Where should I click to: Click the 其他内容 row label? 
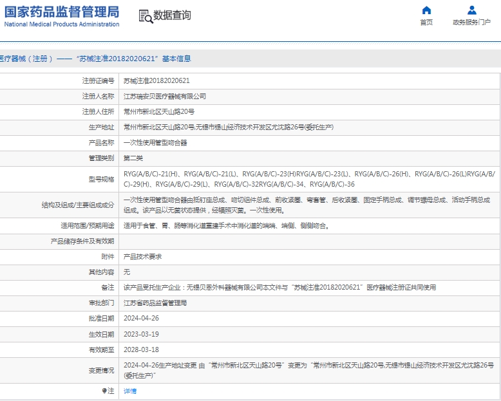click(101, 272)
